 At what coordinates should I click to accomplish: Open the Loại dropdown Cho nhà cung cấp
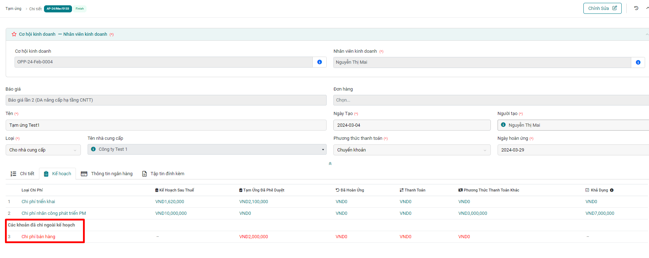click(x=43, y=150)
